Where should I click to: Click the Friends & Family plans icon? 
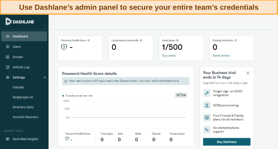click(x=207, y=117)
